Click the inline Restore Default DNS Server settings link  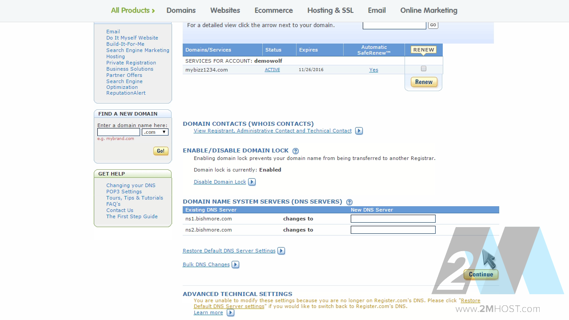pos(337,304)
